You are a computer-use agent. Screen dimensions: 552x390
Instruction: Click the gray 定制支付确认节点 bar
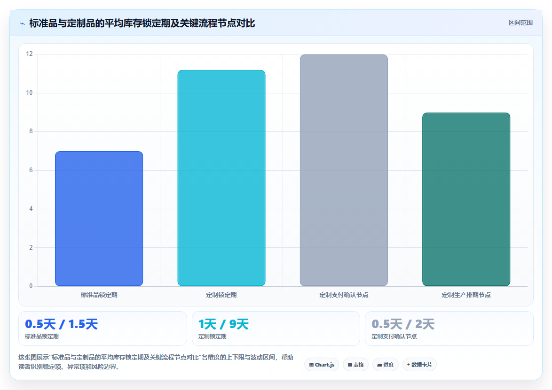pos(344,170)
